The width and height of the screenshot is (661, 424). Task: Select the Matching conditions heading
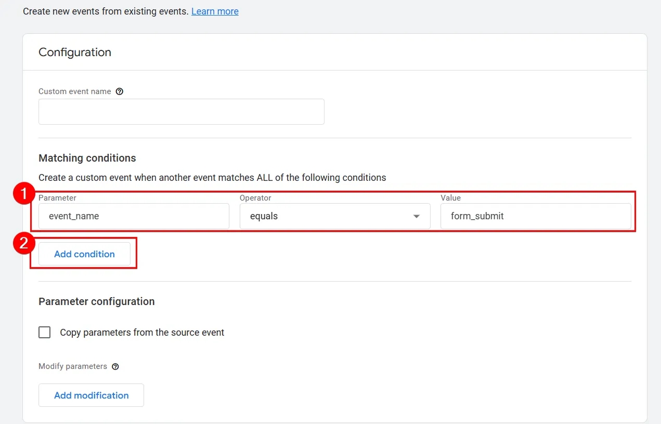coord(87,158)
